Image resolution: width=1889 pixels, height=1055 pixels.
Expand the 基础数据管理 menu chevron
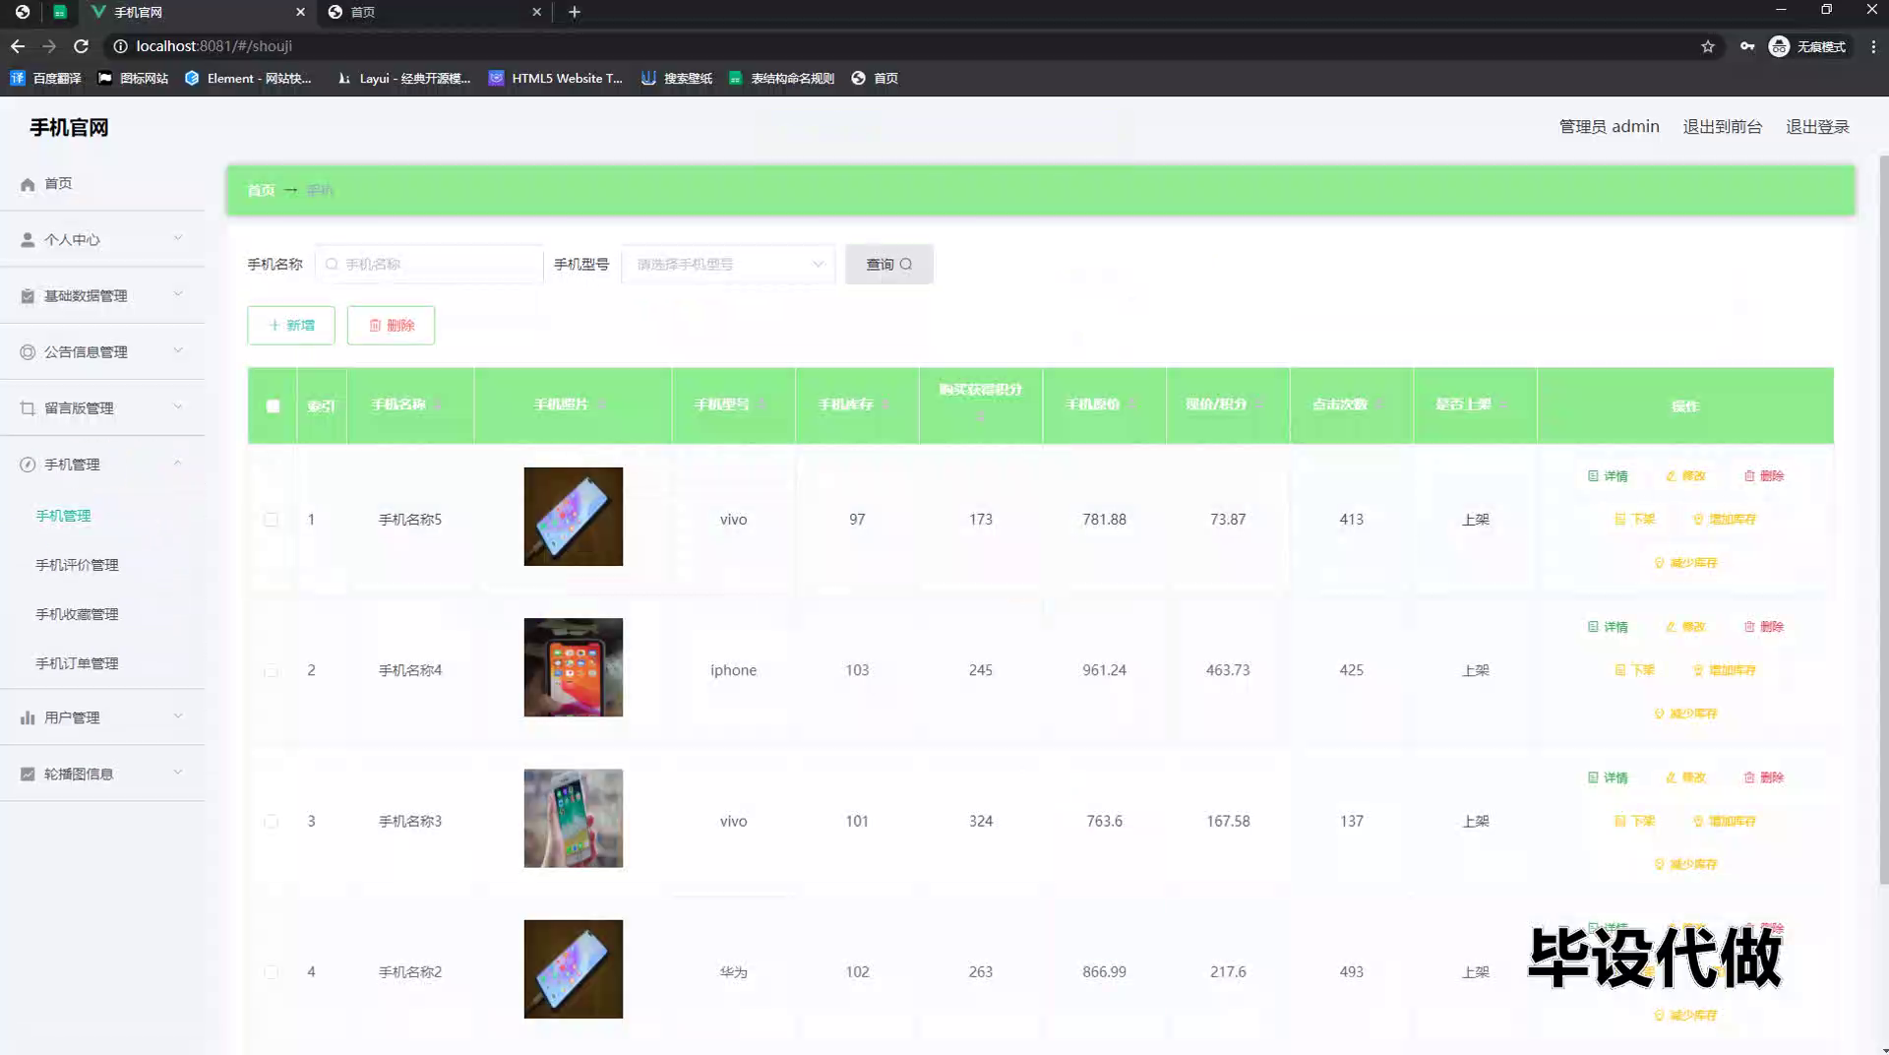tap(178, 294)
